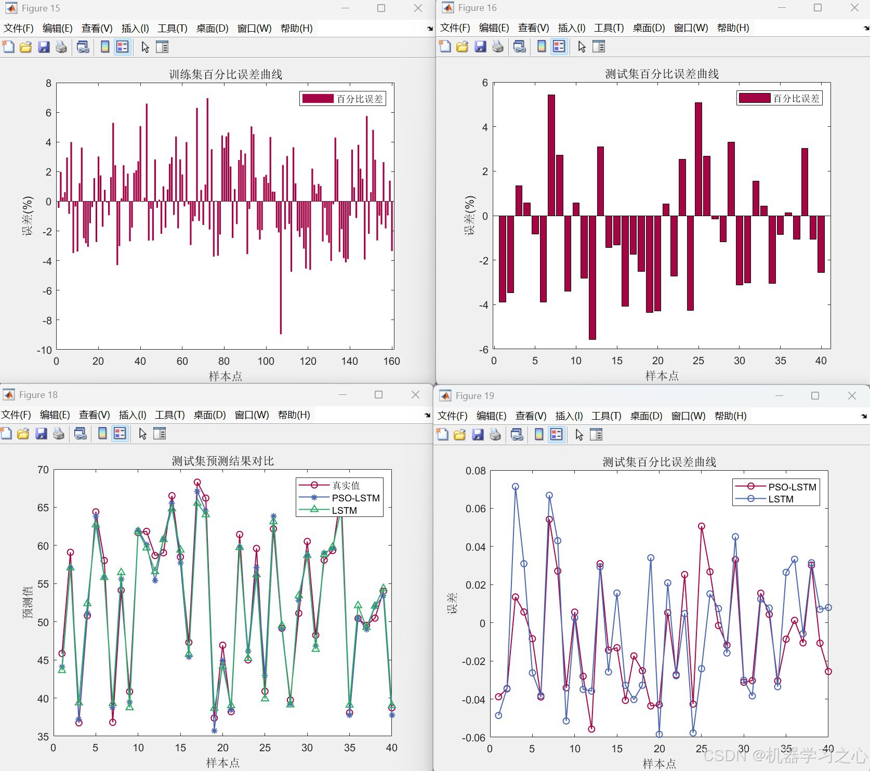Open Property Inspector in Figure 15 toolbar
The height and width of the screenshot is (771, 870).
click(162, 47)
